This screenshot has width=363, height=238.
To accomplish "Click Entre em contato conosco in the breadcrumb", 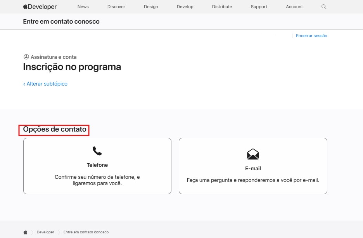I will pyautogui.click(x=86, y=232).
